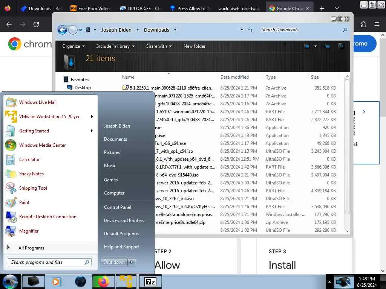Open Shut down options arrow
This screenshot has height=289, width=386.
(132, 262)
